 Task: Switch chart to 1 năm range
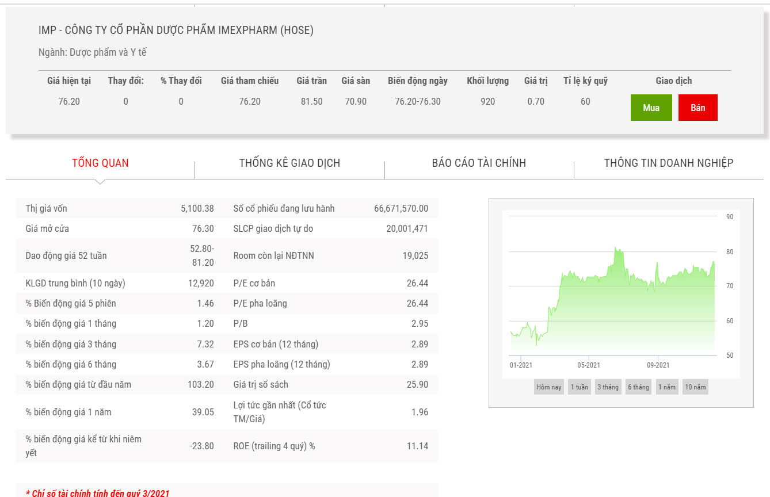[x=667, y=387]
